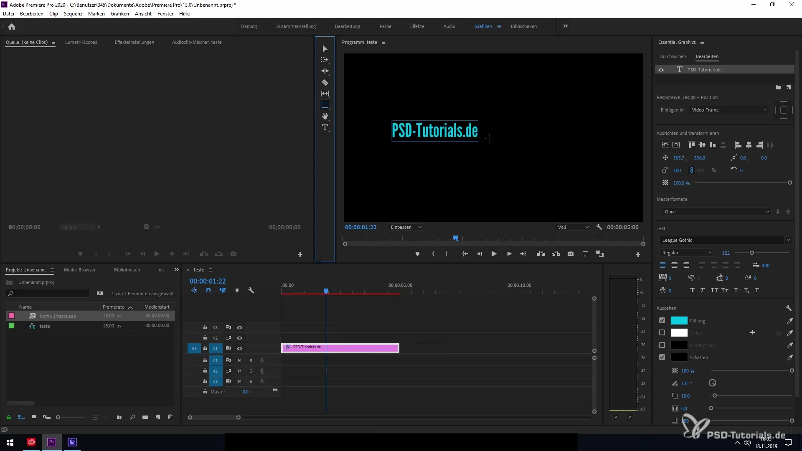Create group folder in Essential Graphics
802x451 pixels.
[778, 87]
